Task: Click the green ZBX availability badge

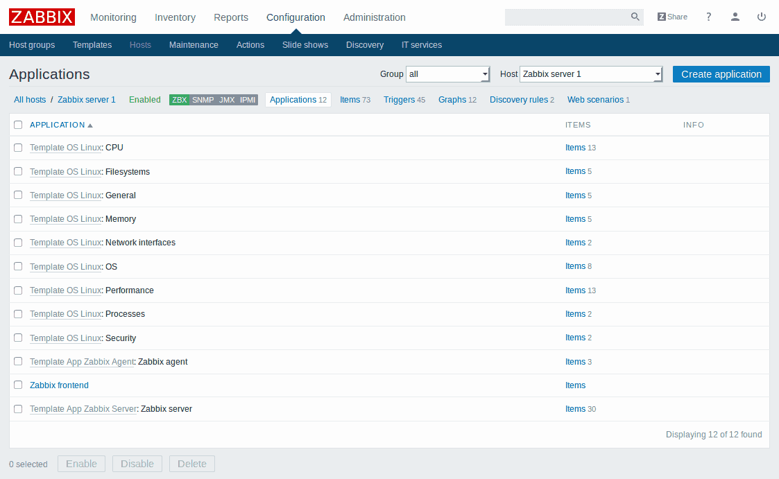Action: (180, 100)
